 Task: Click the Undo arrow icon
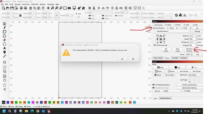(21, 8)
